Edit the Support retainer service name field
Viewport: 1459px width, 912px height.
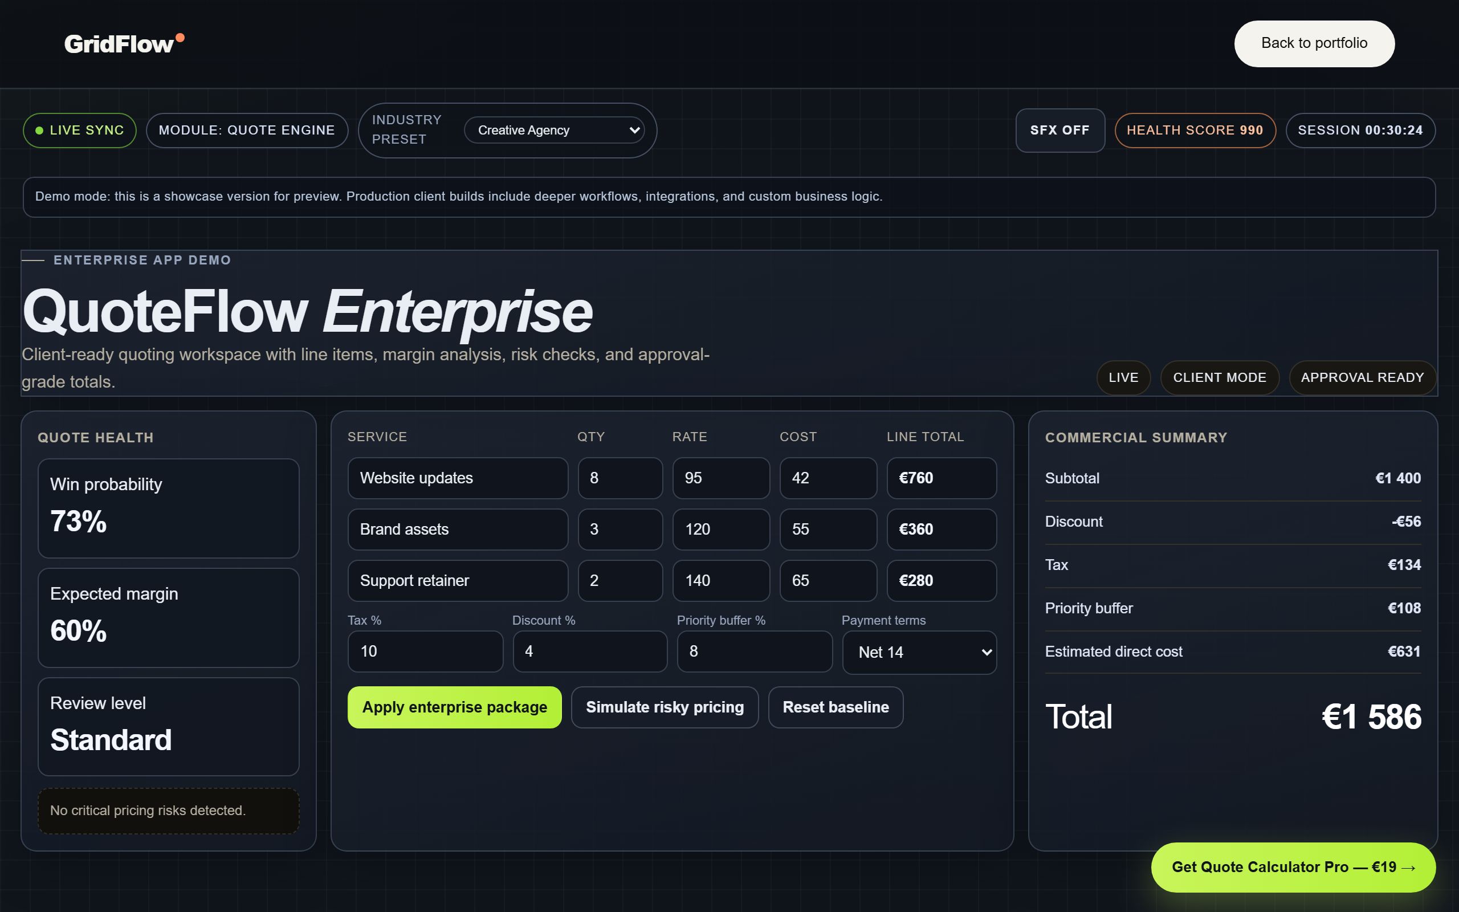click(x=458, y=580)
